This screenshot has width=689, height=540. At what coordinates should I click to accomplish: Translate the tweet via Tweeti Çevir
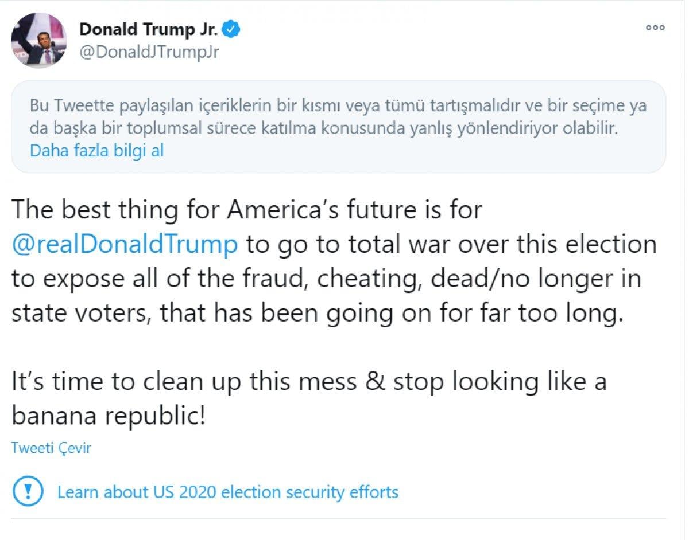click(51, 448)
